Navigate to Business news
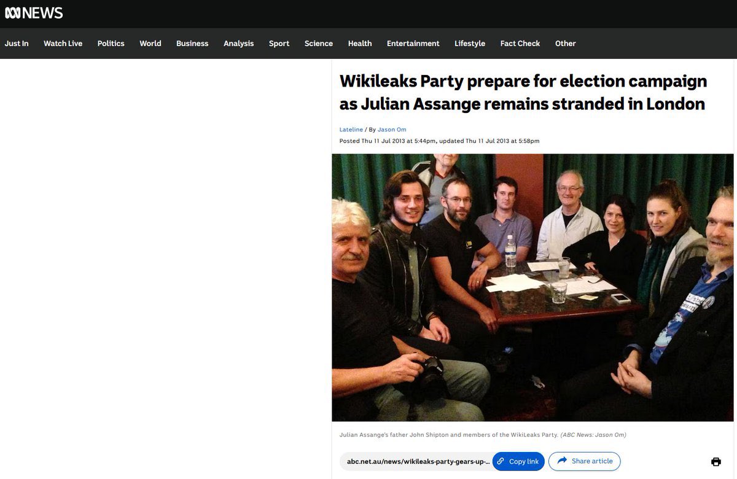Viewport: 737px width, 479px height. pos(192,44)
